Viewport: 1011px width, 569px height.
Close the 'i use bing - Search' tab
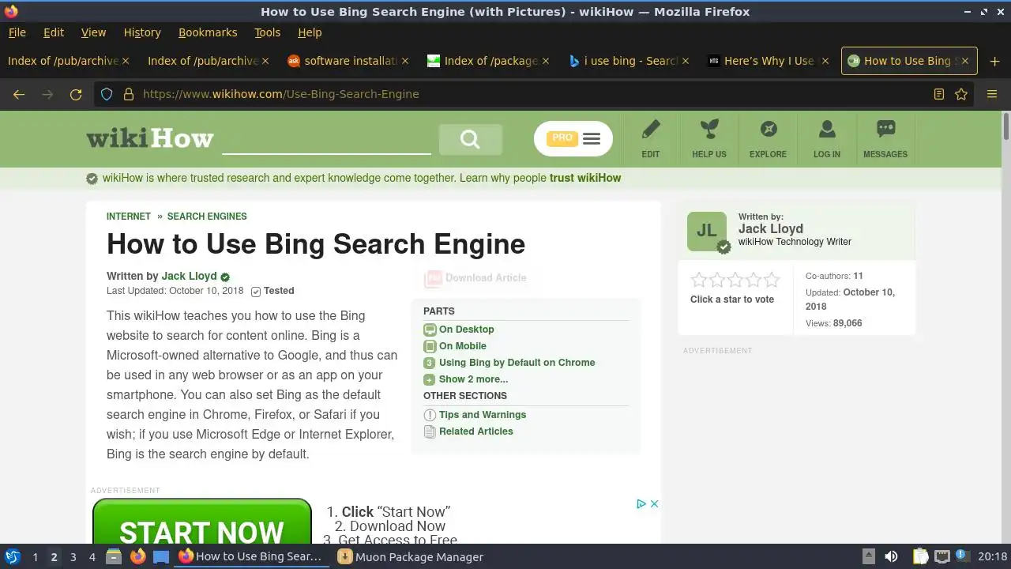coord(685,61)
